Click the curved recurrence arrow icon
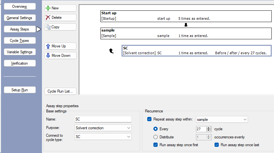The width and height of the screenshot is (274, 153). (x=111, y=51)
